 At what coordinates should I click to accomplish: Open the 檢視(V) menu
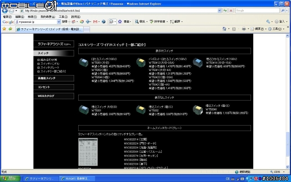pos(32,17)
